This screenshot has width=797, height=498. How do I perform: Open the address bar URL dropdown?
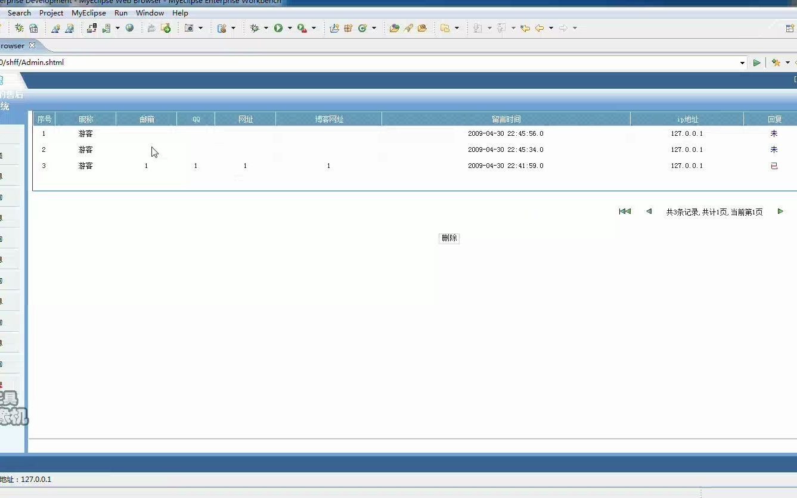pyautogui.click(x=742, y=63)
